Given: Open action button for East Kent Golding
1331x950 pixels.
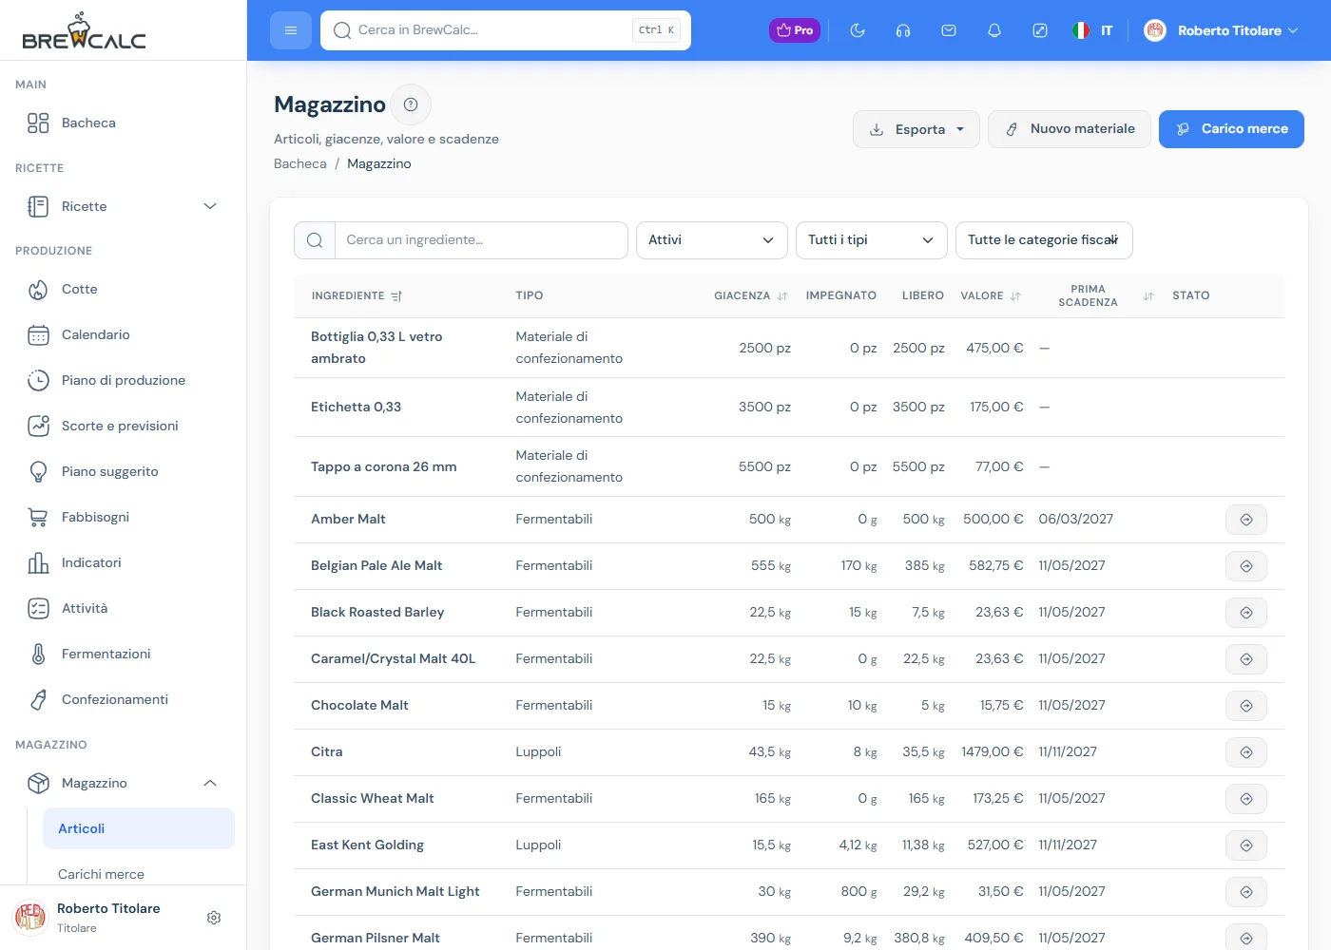Looking at the screenshot, I should (1246, 845).
